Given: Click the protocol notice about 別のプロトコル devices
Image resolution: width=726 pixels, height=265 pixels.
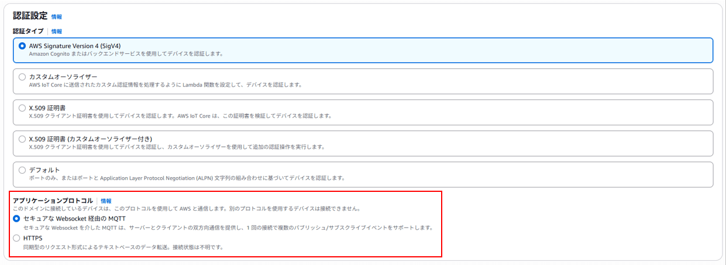Looking at the screenshot, I should pyautogui.click(x=186, y=209).
